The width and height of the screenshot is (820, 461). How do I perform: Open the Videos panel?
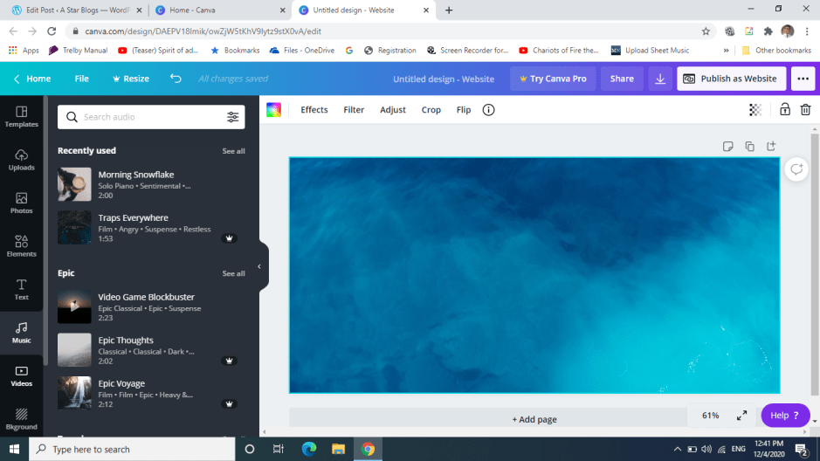coord(22,375)
